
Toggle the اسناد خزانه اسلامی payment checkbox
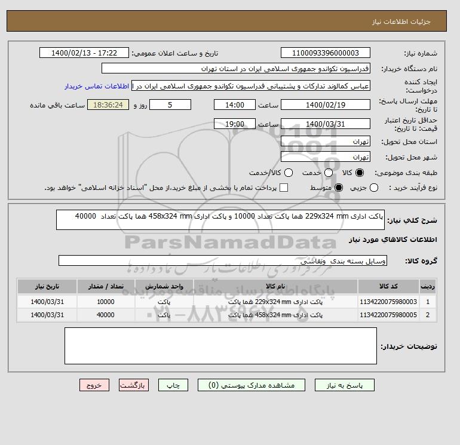point(284,188)
